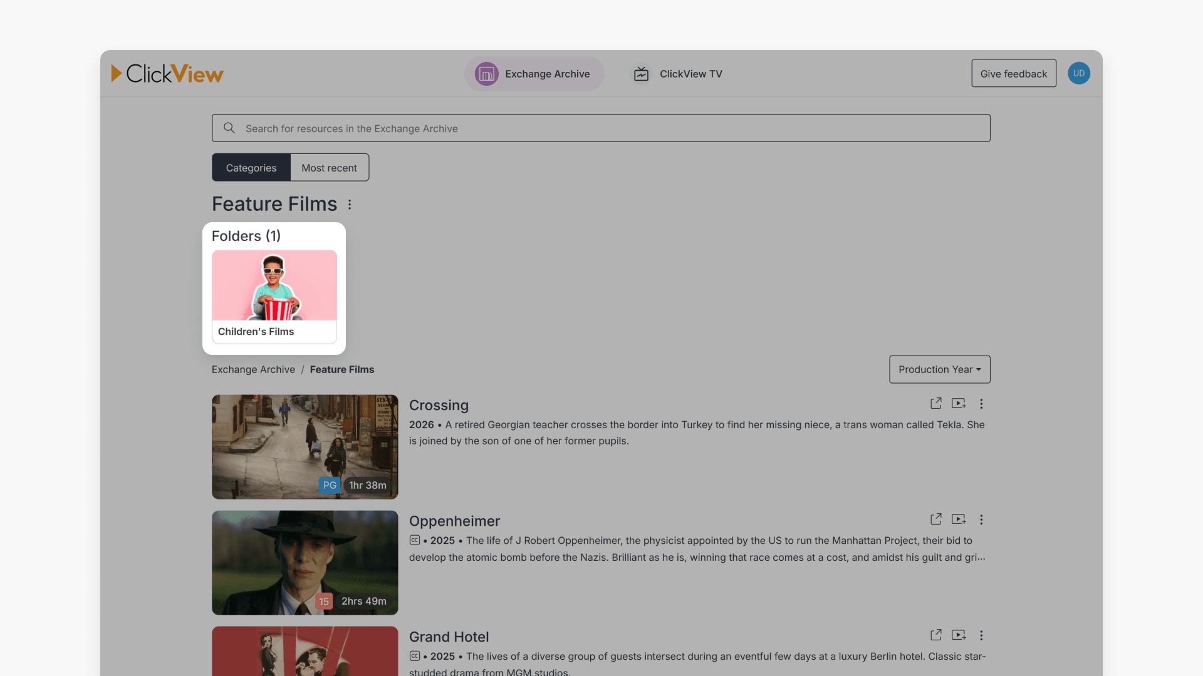Open the Production Year dropdown

[939, 369]
